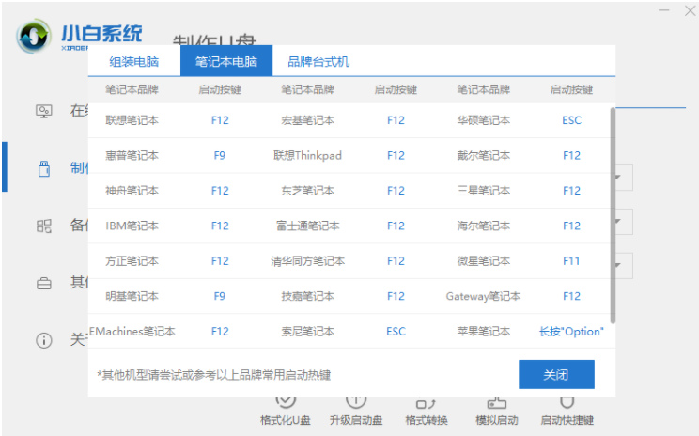Viewport: 699px width, 436px height.
Task: Close the 小白系统 main window
Action: pyautogui.click(x=690, y=10)
